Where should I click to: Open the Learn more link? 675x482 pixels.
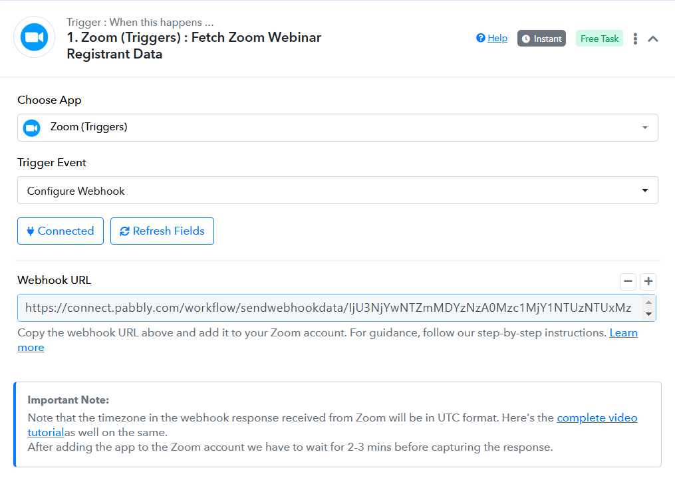coord(623,333)
